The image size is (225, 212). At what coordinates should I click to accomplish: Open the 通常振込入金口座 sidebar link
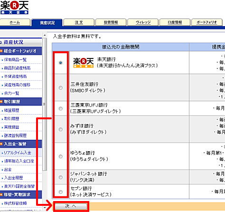[x=19, y=161]
